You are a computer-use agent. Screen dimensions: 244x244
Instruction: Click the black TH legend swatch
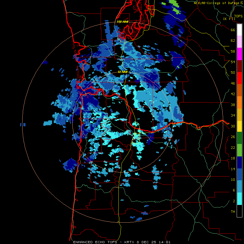[239, 211]
